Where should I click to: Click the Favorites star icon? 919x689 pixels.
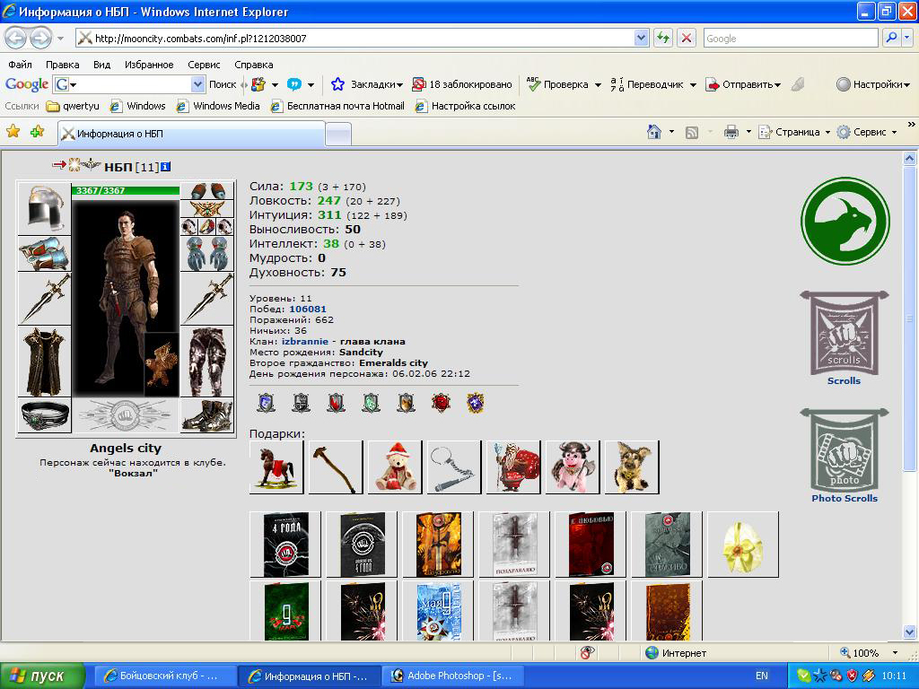point(13,132)
